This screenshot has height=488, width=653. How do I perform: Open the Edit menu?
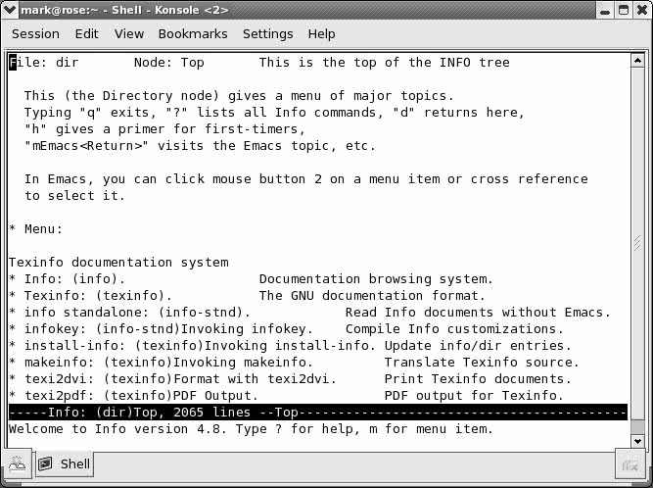pyautogui.click(x=86, y=33)
